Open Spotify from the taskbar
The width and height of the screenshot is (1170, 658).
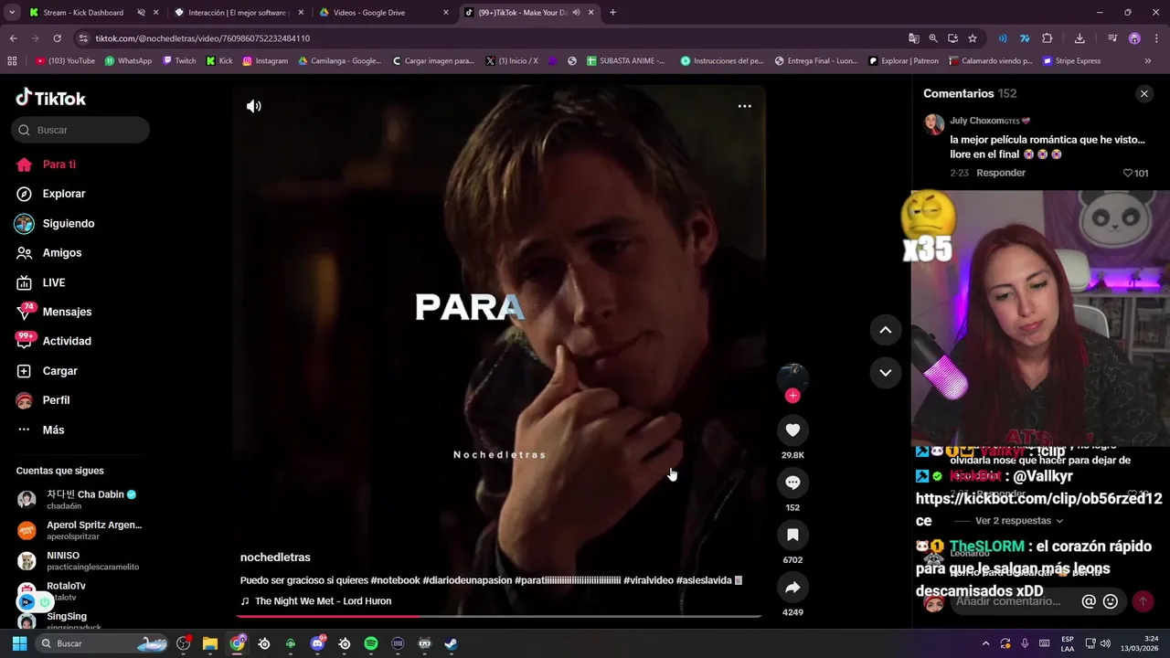point(371,643)
